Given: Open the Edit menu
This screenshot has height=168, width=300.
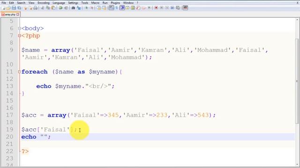Looking at the screenshot, I should [11, 3].
